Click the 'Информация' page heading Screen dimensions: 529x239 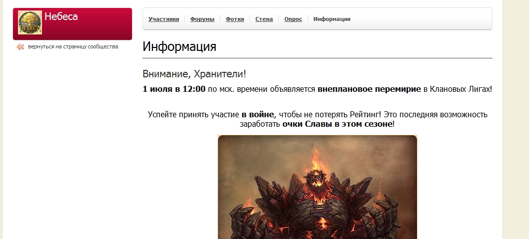tap(179, 46)
